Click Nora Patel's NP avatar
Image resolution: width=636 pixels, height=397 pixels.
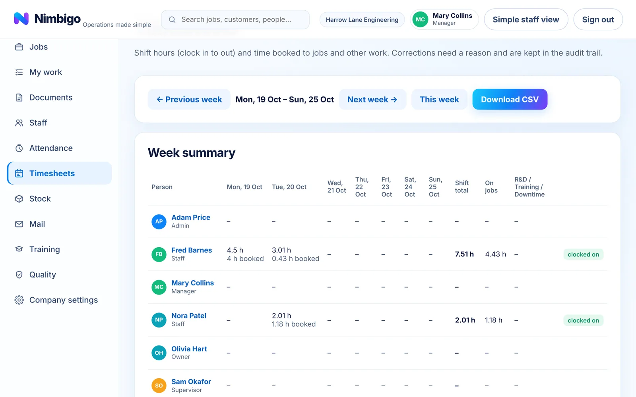pyautogui.click(x=159, y=320)
